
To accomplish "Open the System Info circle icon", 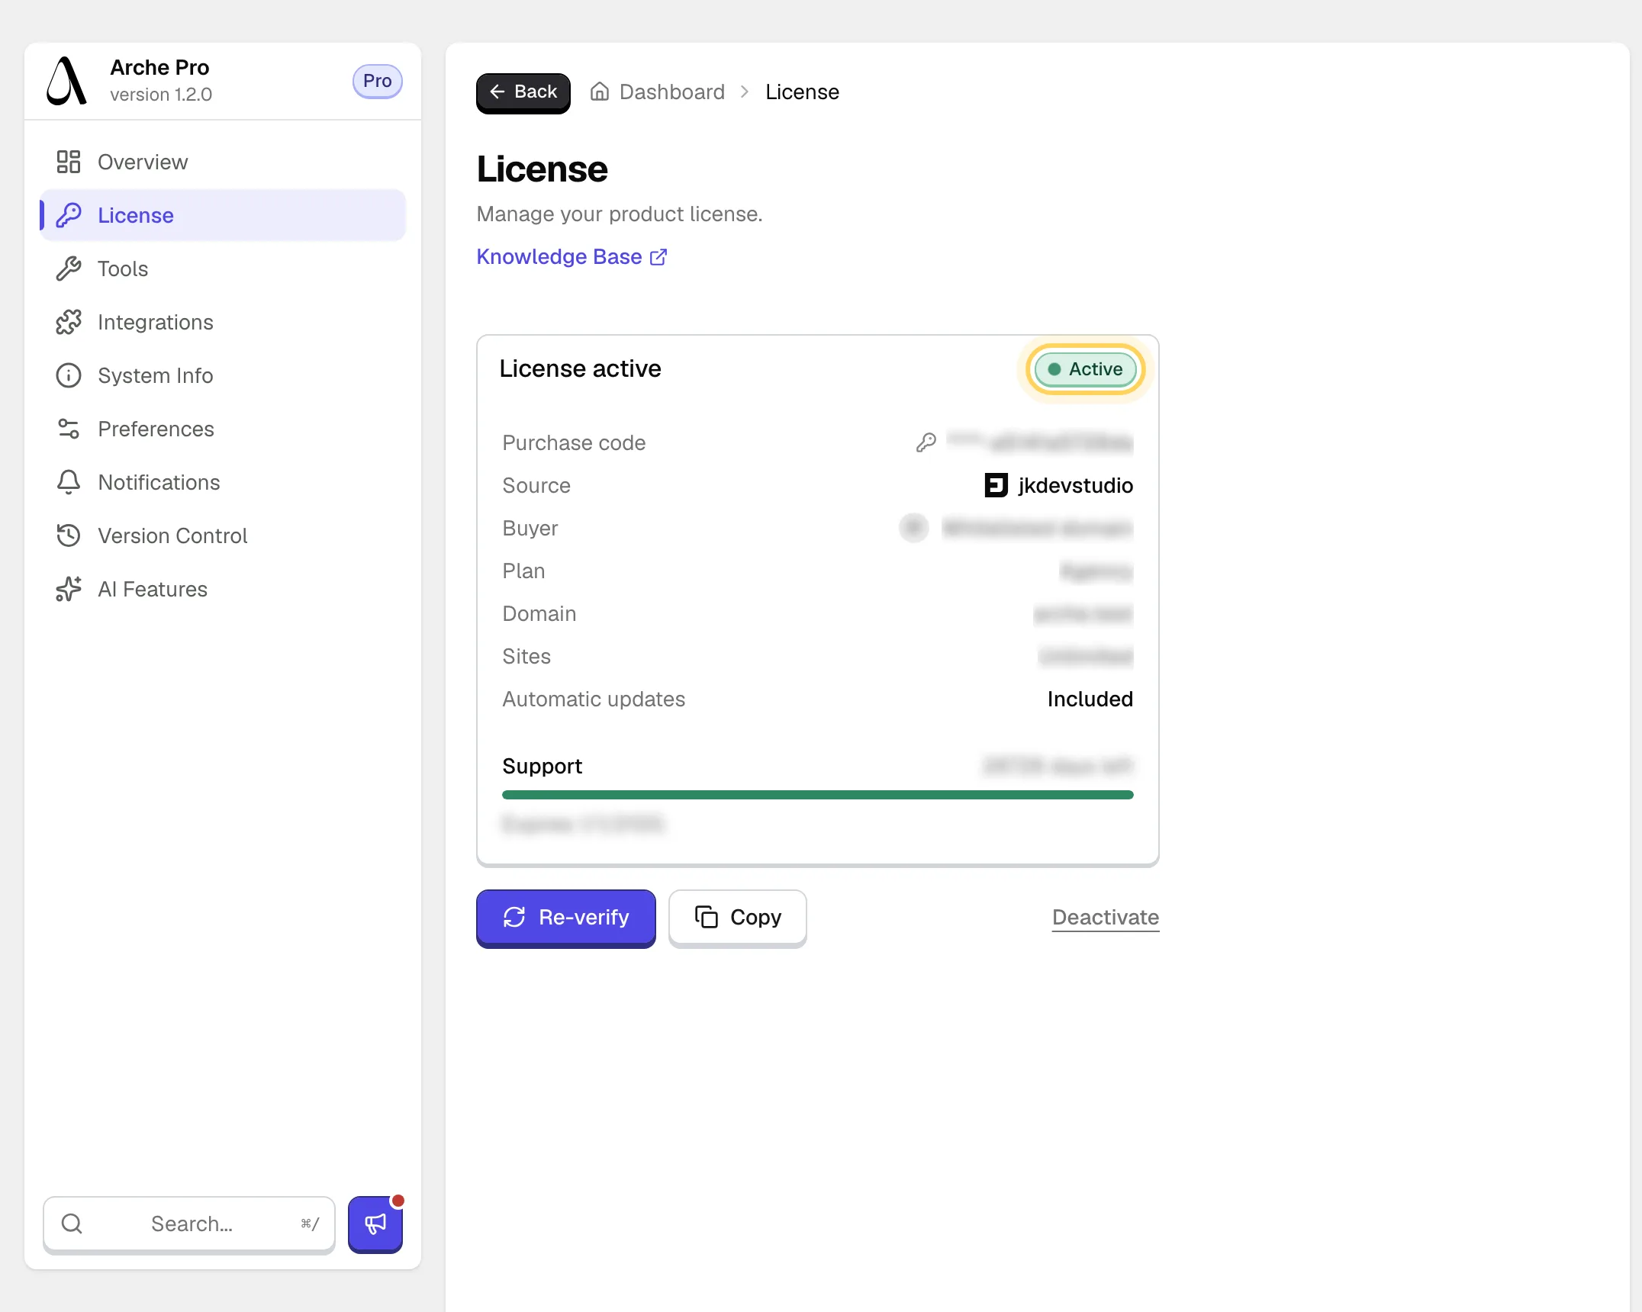I will click(x=69, y=375).
